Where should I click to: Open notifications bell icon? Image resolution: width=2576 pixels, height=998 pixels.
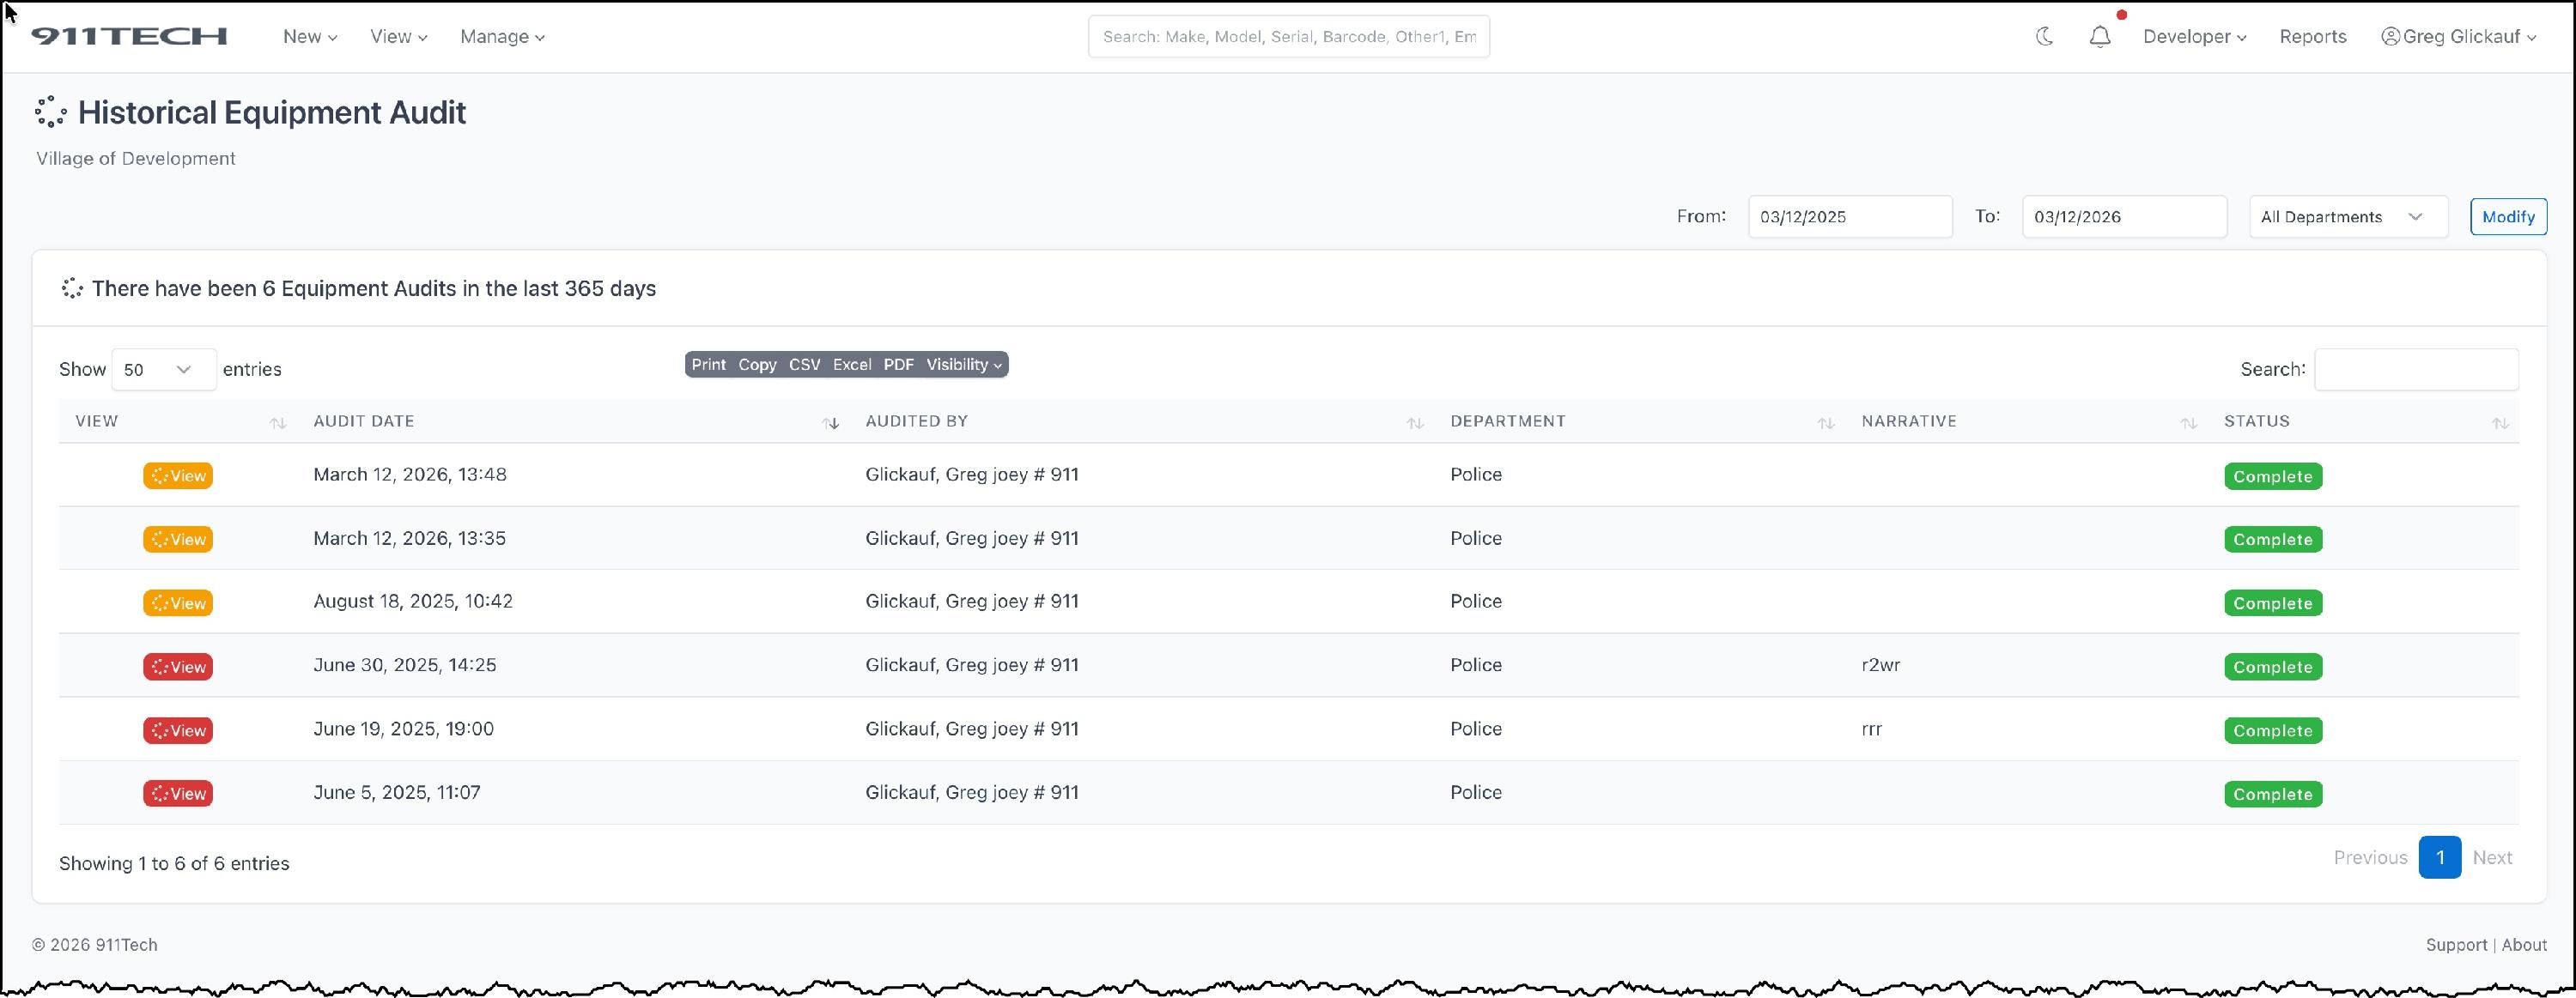point(2099,37)
